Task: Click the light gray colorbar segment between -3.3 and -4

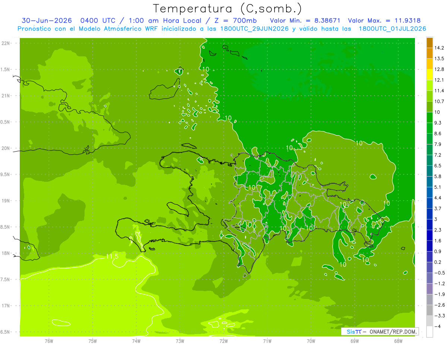Action: (x=429, y=321)
